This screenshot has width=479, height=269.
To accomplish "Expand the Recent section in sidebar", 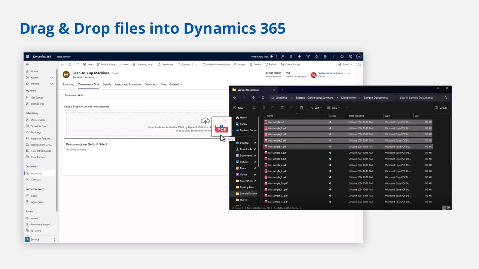I will click(x=51, y=77).
